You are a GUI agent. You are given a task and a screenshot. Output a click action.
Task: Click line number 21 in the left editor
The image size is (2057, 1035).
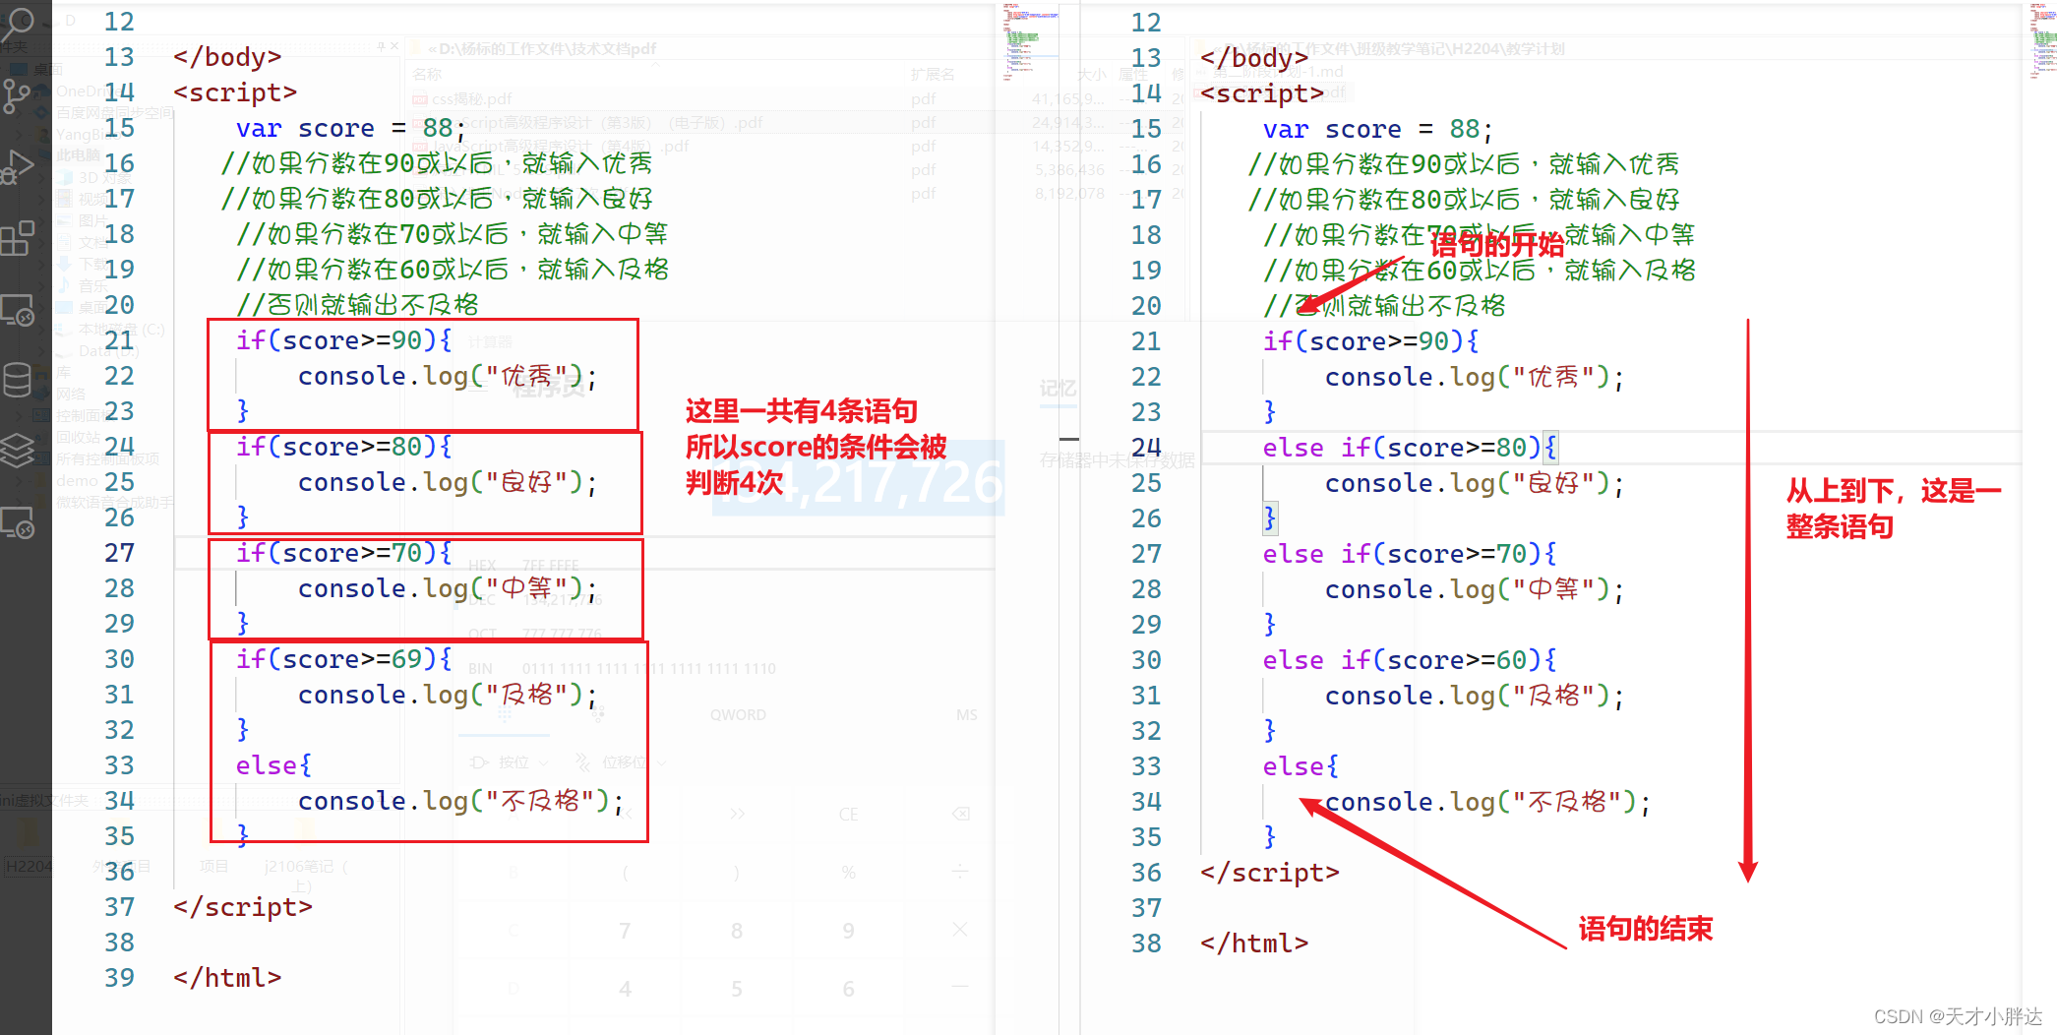coord(119,340)
